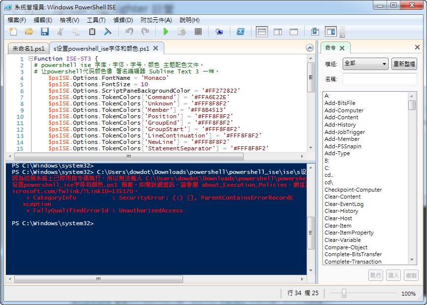
Task: Click the 插入 button
Action: click(x=393, y=275)
